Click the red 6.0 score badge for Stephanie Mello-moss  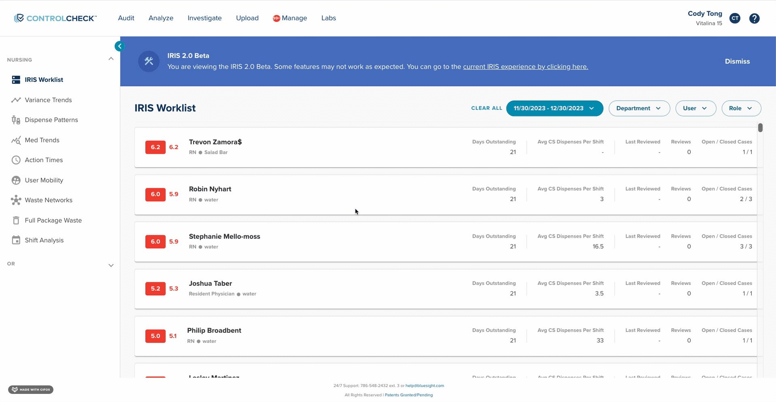pyautogui.click(x=155, y=242)
